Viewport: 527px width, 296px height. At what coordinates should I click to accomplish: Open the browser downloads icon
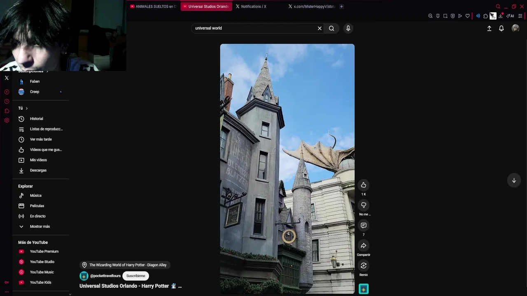(500, 16)
